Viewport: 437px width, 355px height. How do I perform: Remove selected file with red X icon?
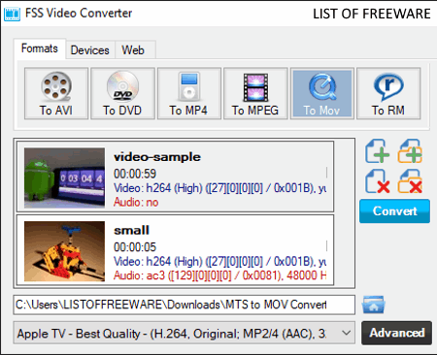(377, 181)
